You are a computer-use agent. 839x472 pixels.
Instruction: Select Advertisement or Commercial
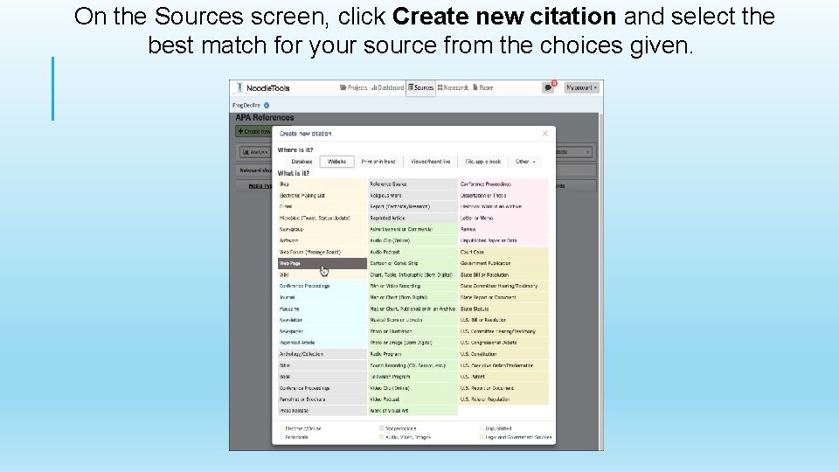click(x=413, y=230)
